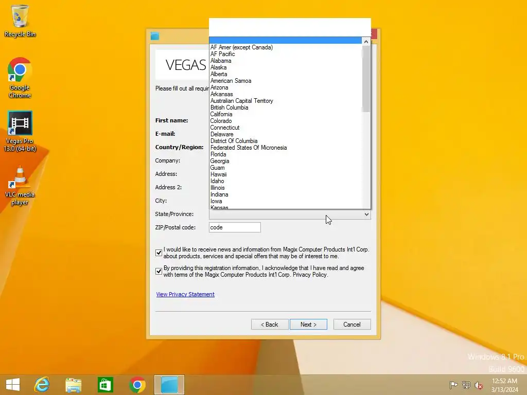Pick Idaho from the state list
This screenshot has width=527, height=395.
click(x=285, y=181)
